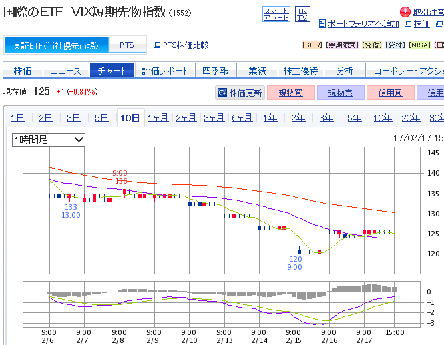Set chart period to 2ヶ月
This screenshot has height=345, width=444.
point(186,118)
